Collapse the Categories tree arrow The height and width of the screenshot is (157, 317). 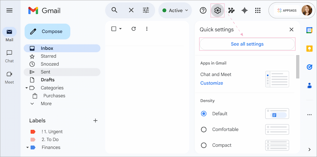click(x=26, y=88)
